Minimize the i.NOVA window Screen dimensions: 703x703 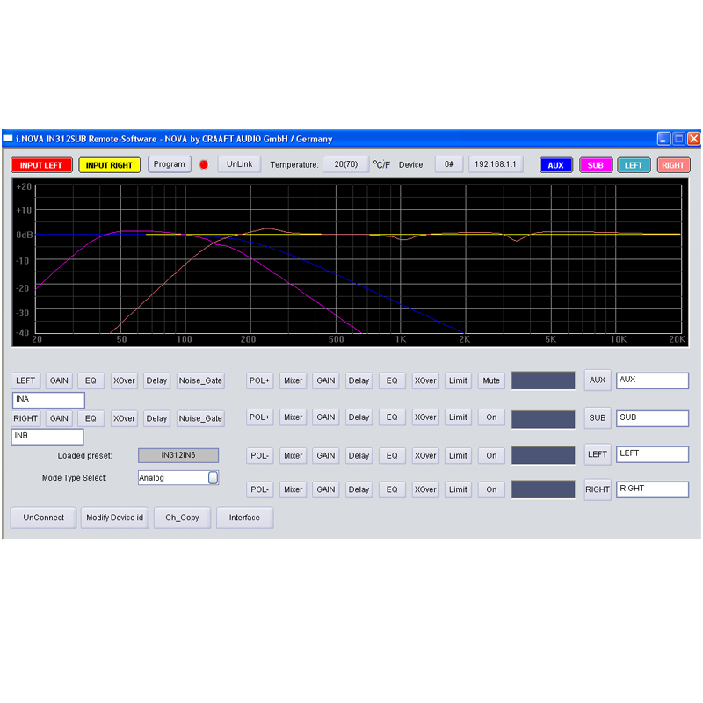tap(664, 139)
